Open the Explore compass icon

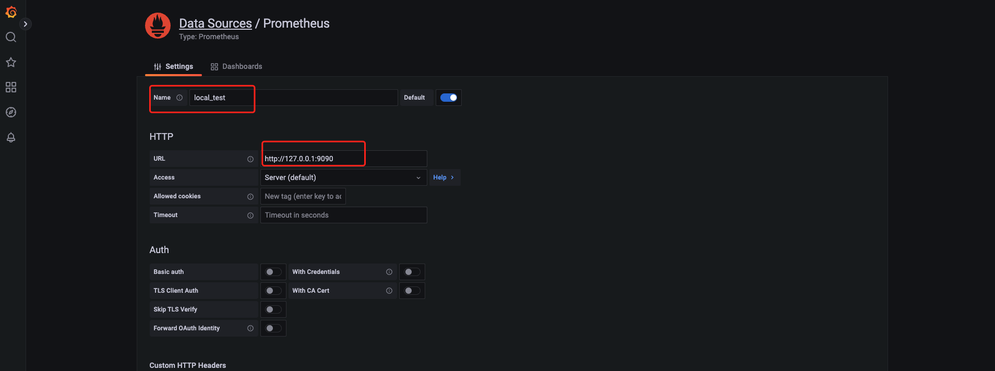click(11, 112)
